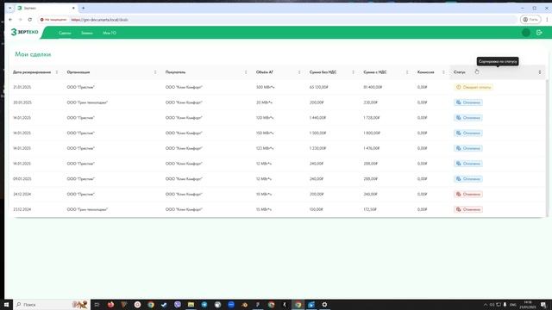Screen dimensions: 552x310
Task: Click the table vertical scrollbar
Action: click(547, 147)
